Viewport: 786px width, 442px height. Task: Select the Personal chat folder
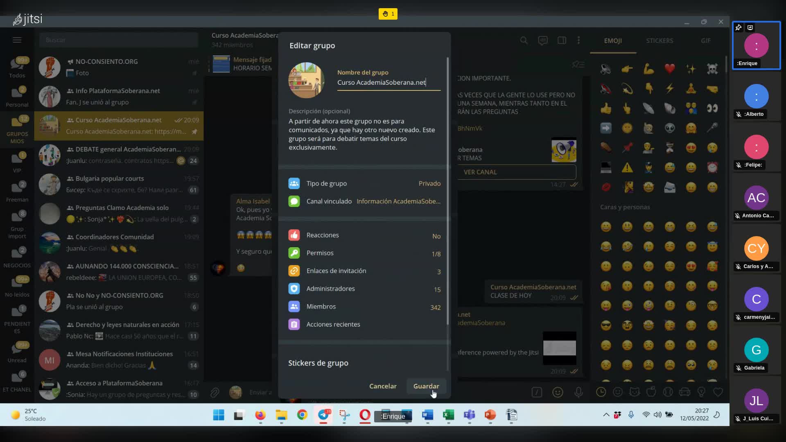point(17,97)
